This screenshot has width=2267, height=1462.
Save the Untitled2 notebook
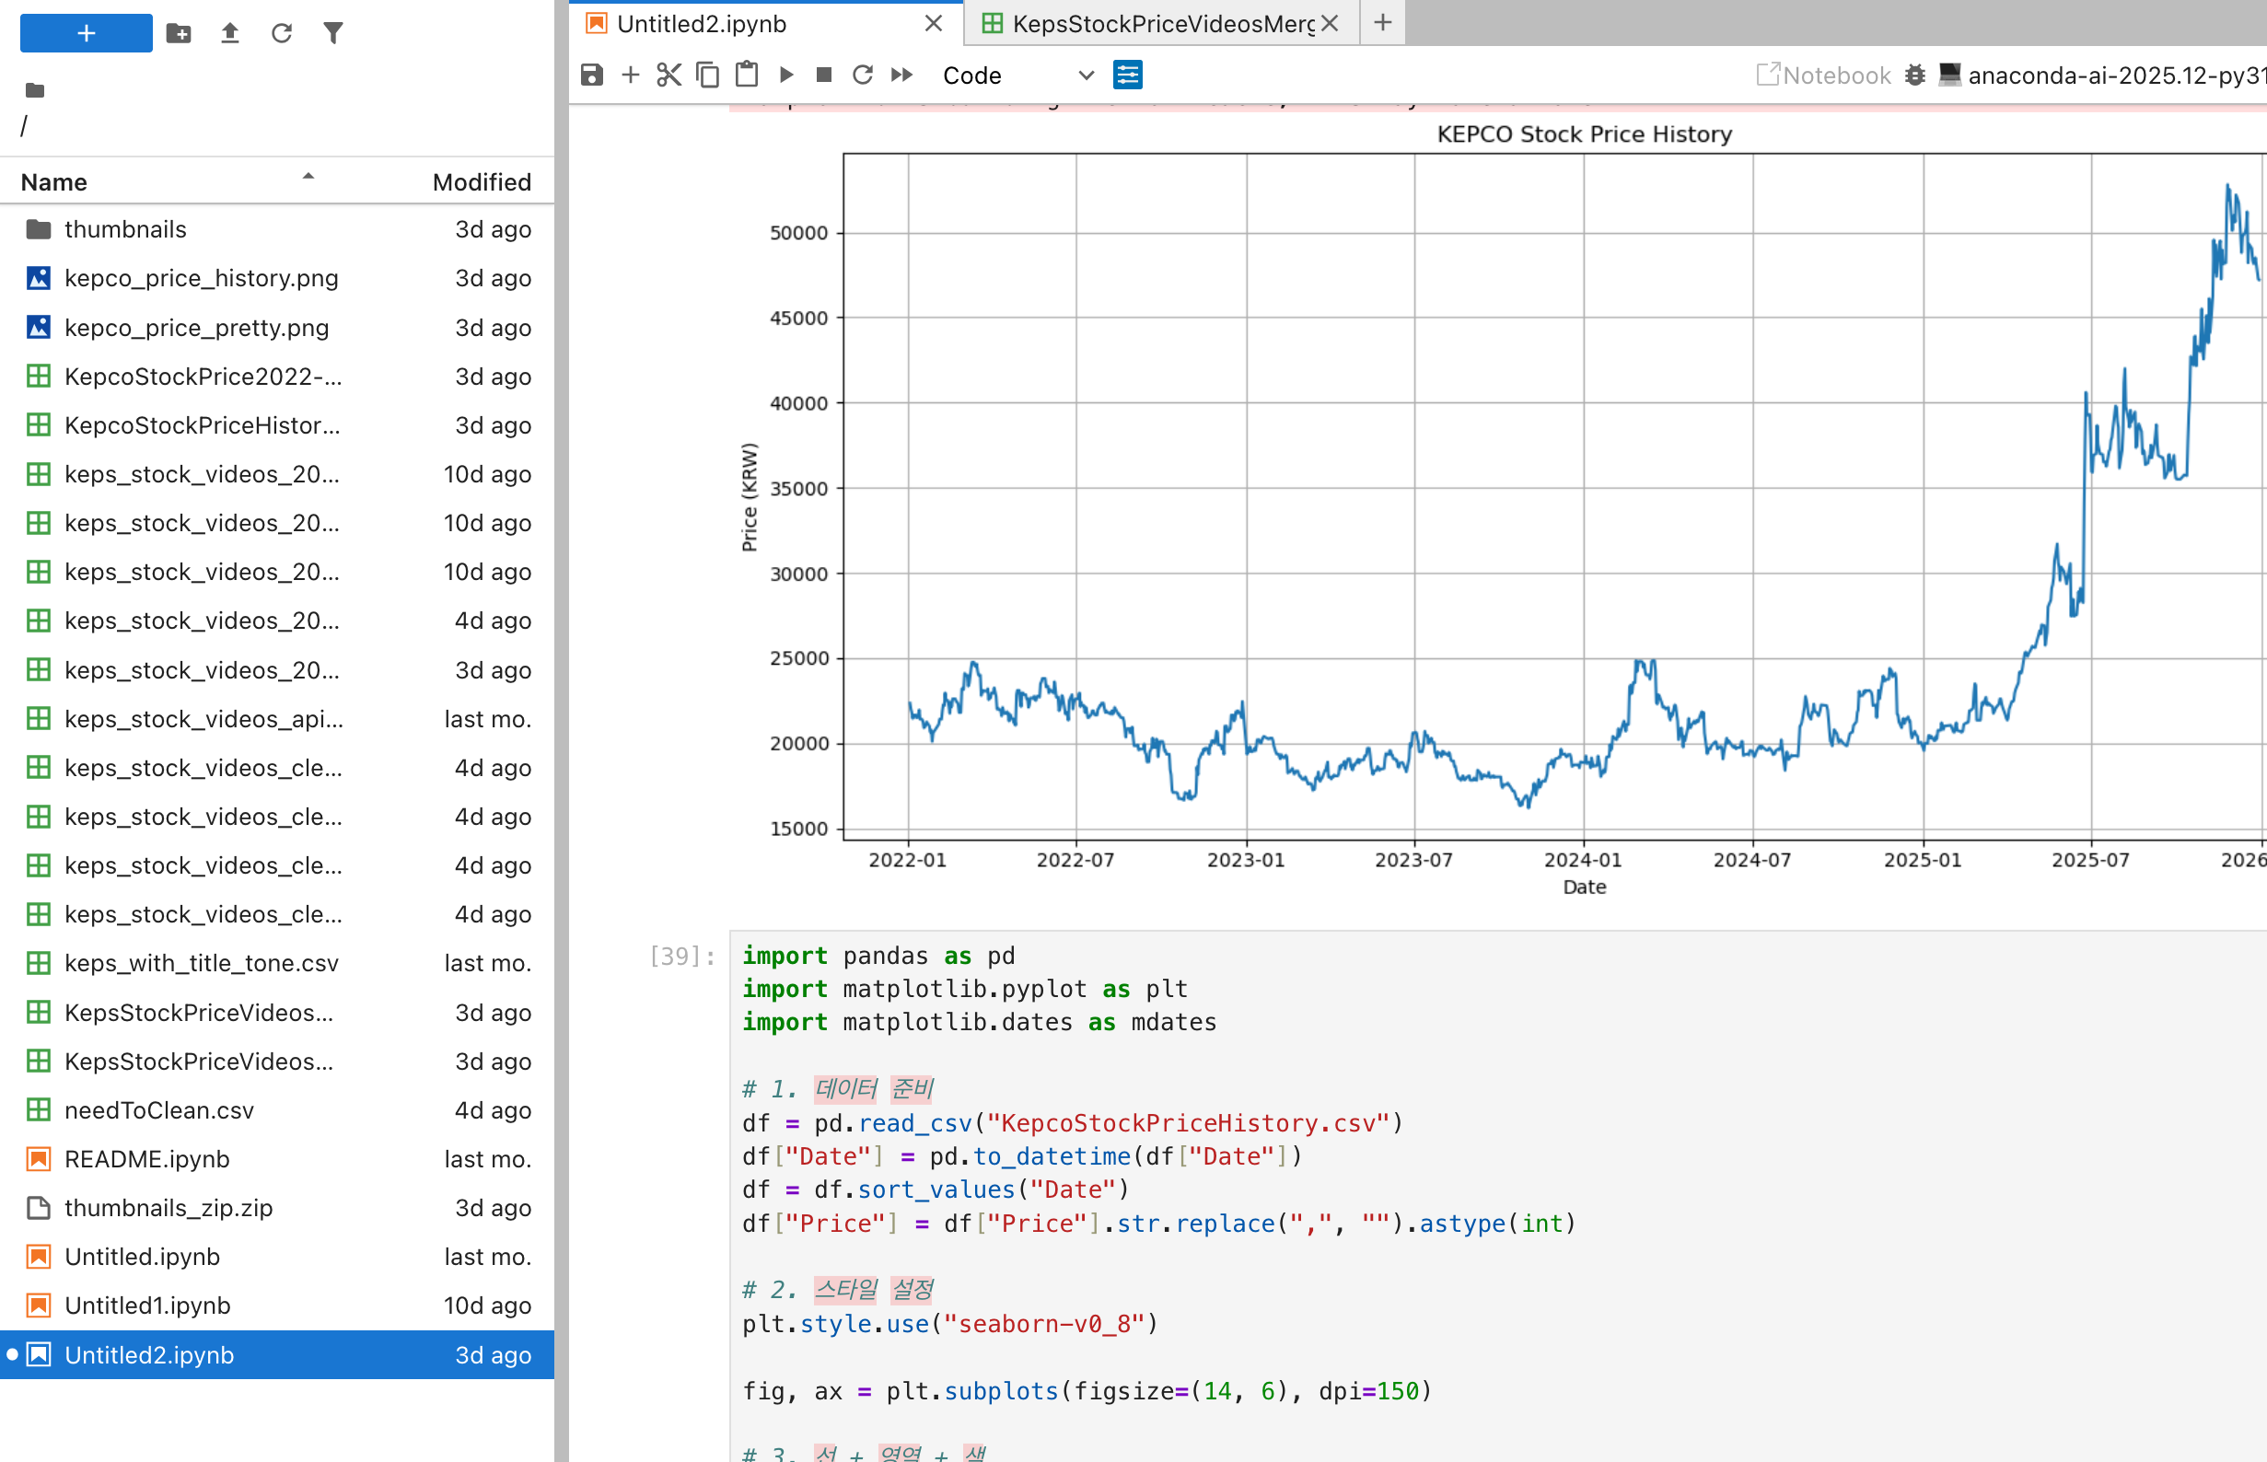tap(590, 74)
